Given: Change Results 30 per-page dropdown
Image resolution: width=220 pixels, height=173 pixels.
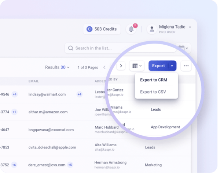Looking at the screenshot, I should pos(57,67).
